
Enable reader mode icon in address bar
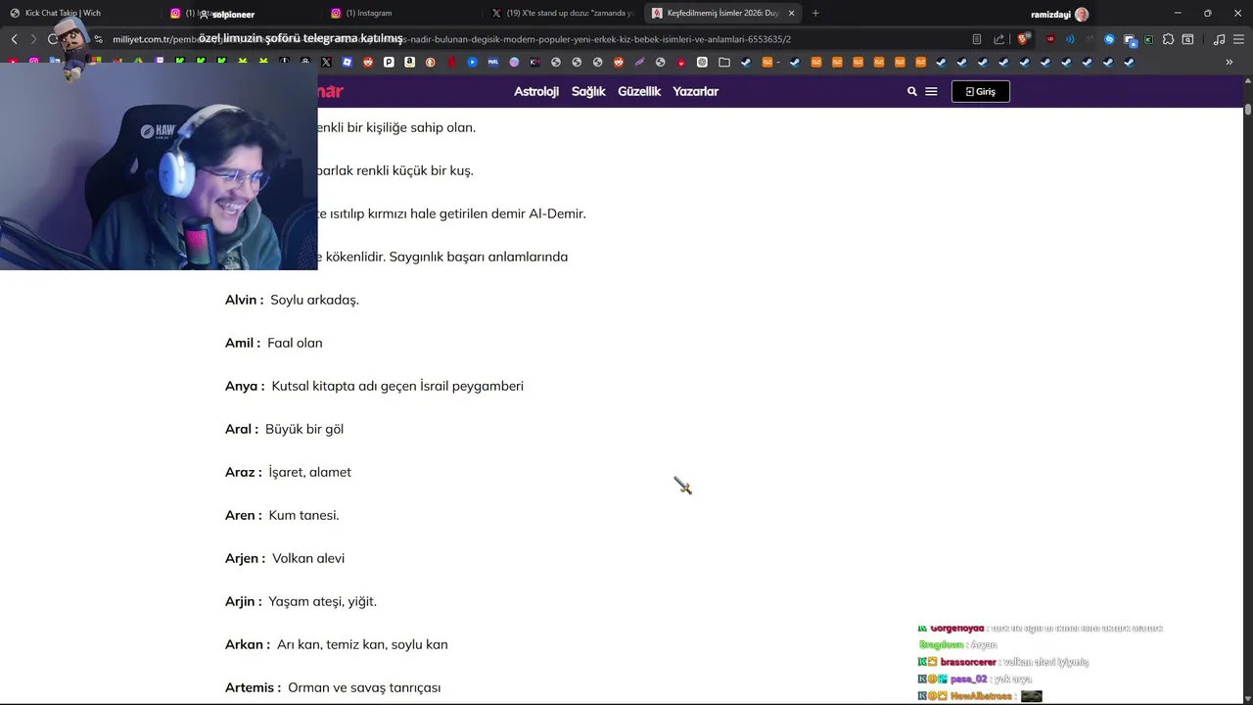(x=977, y=39)
